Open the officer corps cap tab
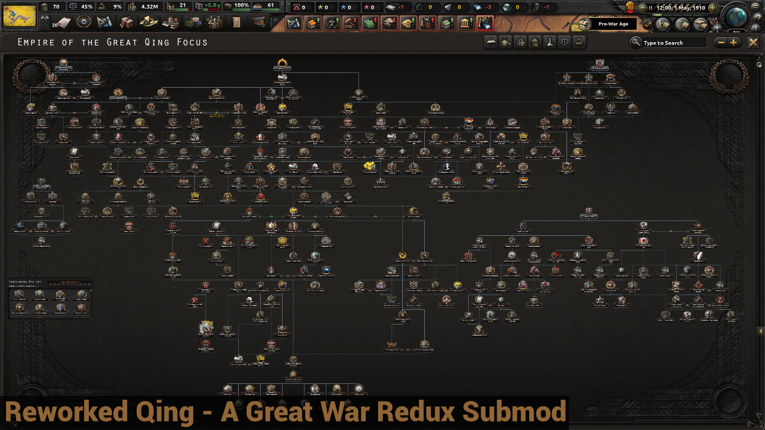765x430 pixels. click(258, 22)
